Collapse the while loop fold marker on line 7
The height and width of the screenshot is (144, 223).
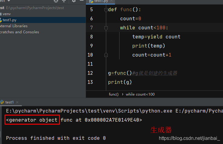point(106,28)
